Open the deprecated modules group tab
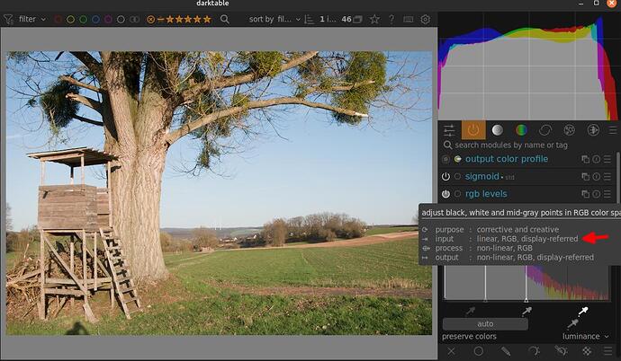Image resolution: width=621 pixels, height=361 pixels. tap(593, 130)
